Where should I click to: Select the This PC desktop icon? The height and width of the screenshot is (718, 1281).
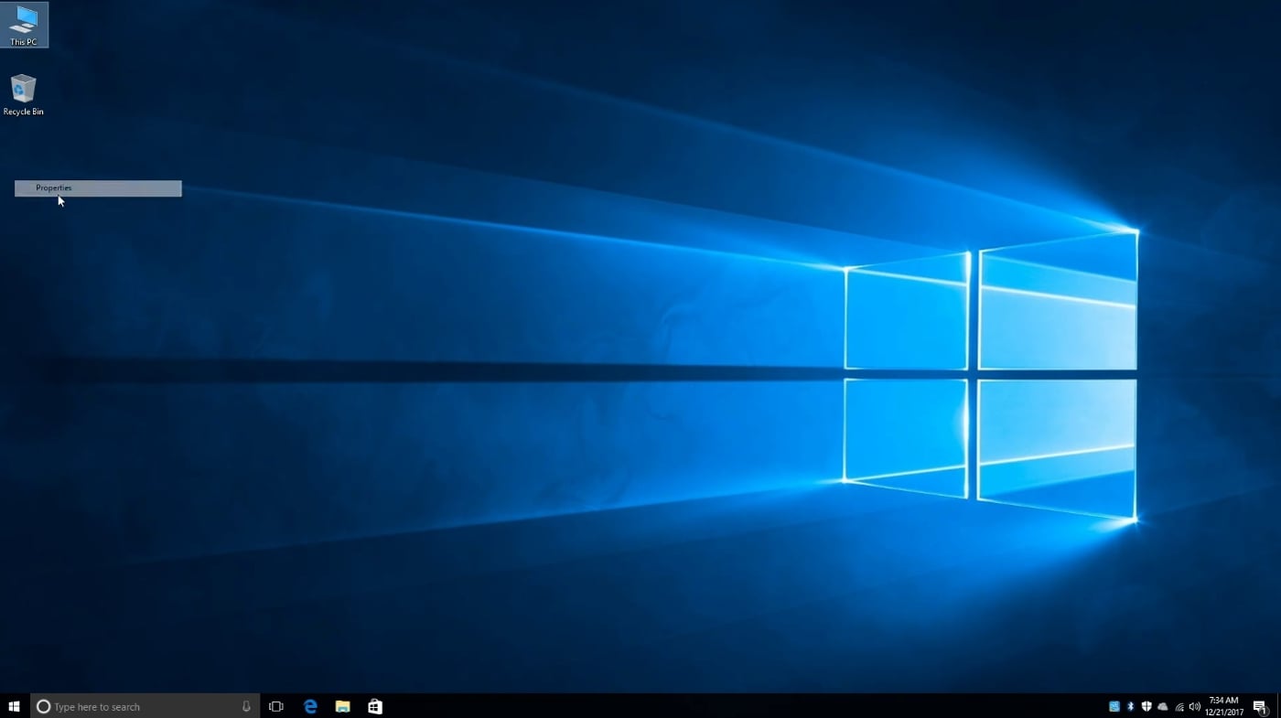click(24, 24)
